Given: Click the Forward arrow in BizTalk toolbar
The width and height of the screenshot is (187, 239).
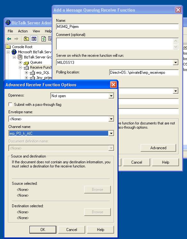Looking at the screenshot, I should [x=16, y=39].
